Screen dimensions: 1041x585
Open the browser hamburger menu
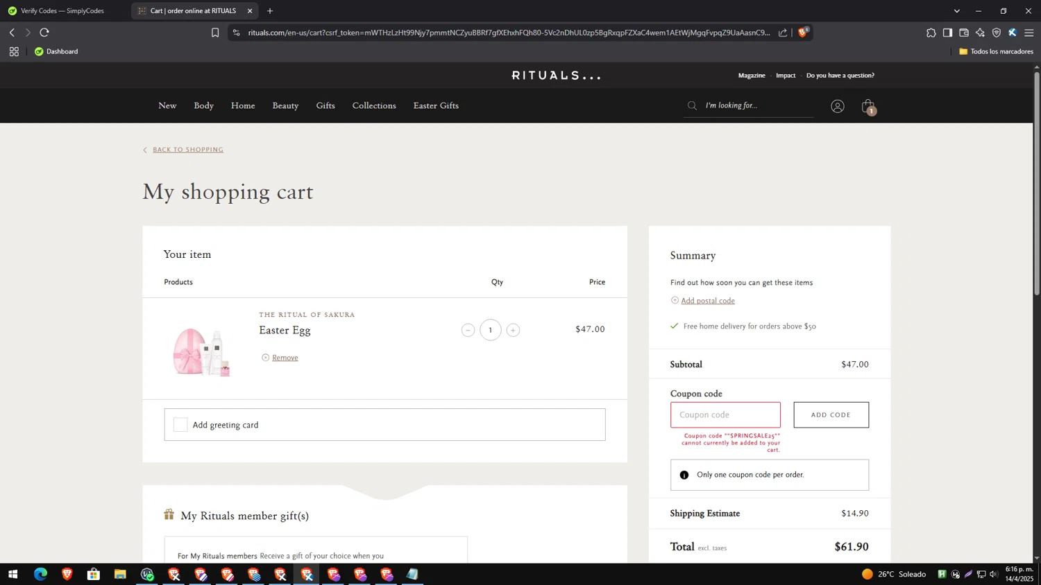click(1029, 33)
